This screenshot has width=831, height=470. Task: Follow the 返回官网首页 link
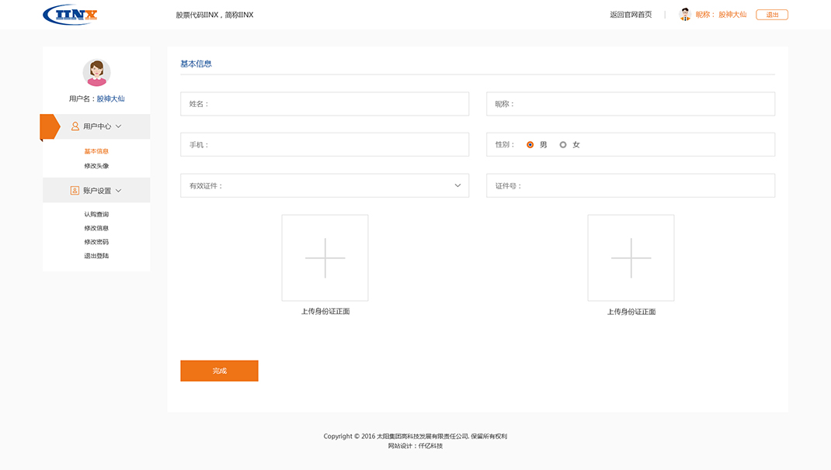pos(631,15)
